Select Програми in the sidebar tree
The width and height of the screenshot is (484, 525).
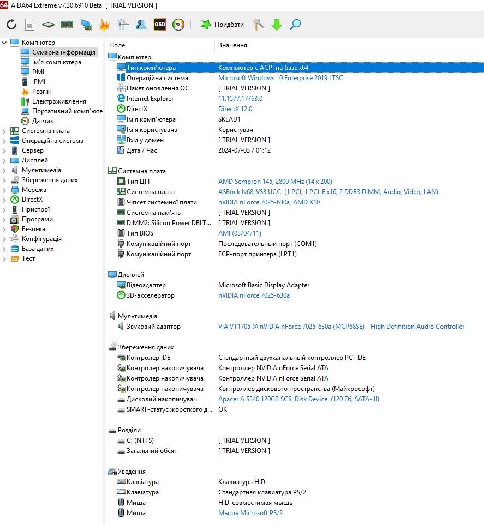(37, 219)
